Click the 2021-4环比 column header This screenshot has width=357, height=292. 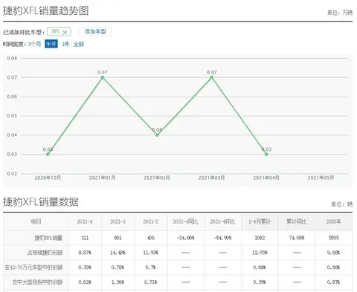pyautogui.click(x=222, y=221)
